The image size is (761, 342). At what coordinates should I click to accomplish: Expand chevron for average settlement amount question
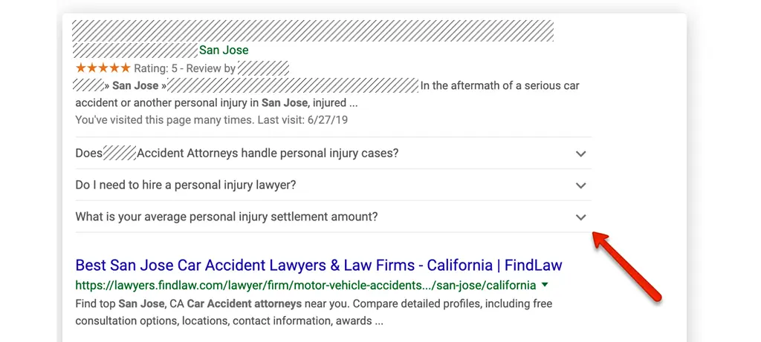(x=580, y=217)
